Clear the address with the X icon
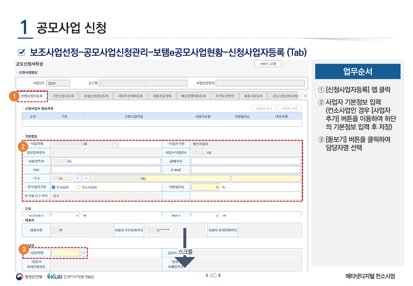 (86, 178)
